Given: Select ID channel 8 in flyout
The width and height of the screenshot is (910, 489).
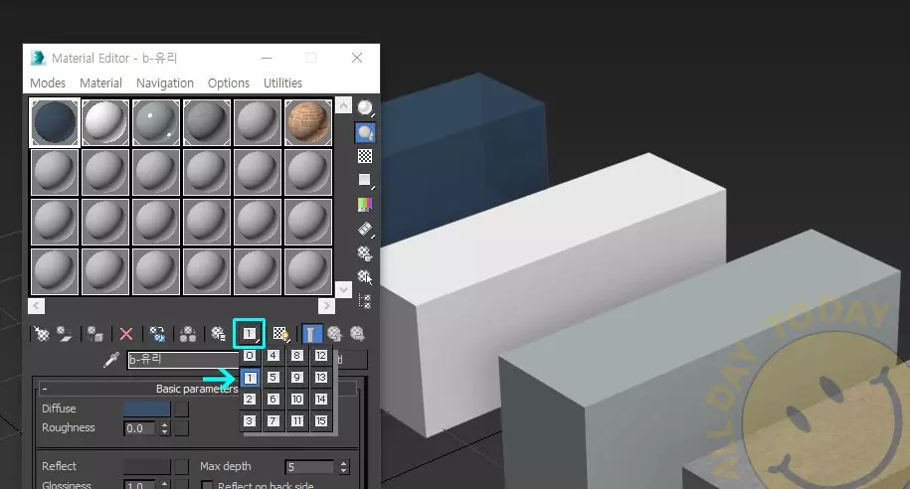Looking at the screenshot, I should click(297, 356).
